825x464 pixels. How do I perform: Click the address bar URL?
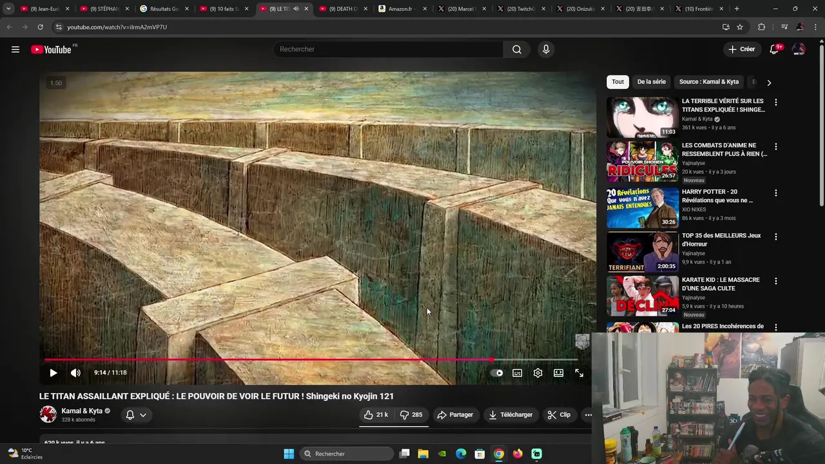[117, 27]
